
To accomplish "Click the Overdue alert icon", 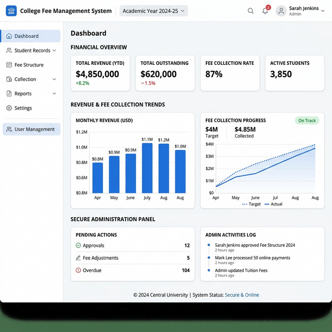I will click(x=78, y=270).
